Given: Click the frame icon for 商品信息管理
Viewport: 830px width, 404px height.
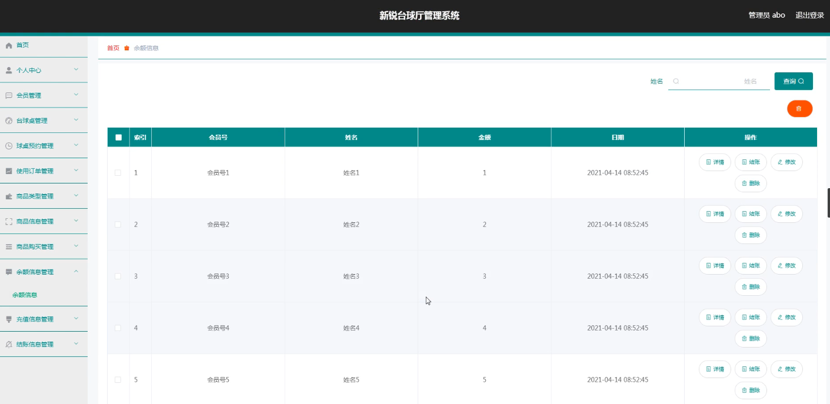Looking at the screenshot, I should (9, 222).
